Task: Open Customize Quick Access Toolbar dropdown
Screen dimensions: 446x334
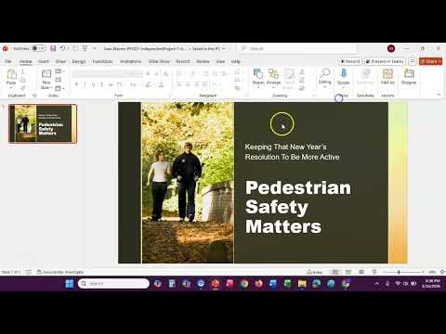Action: (x=94, y=48)
